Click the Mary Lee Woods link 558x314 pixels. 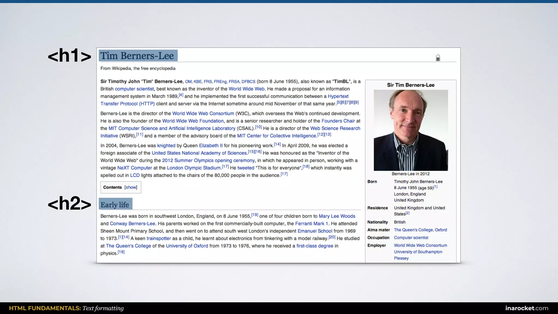(x=337, y=216)
